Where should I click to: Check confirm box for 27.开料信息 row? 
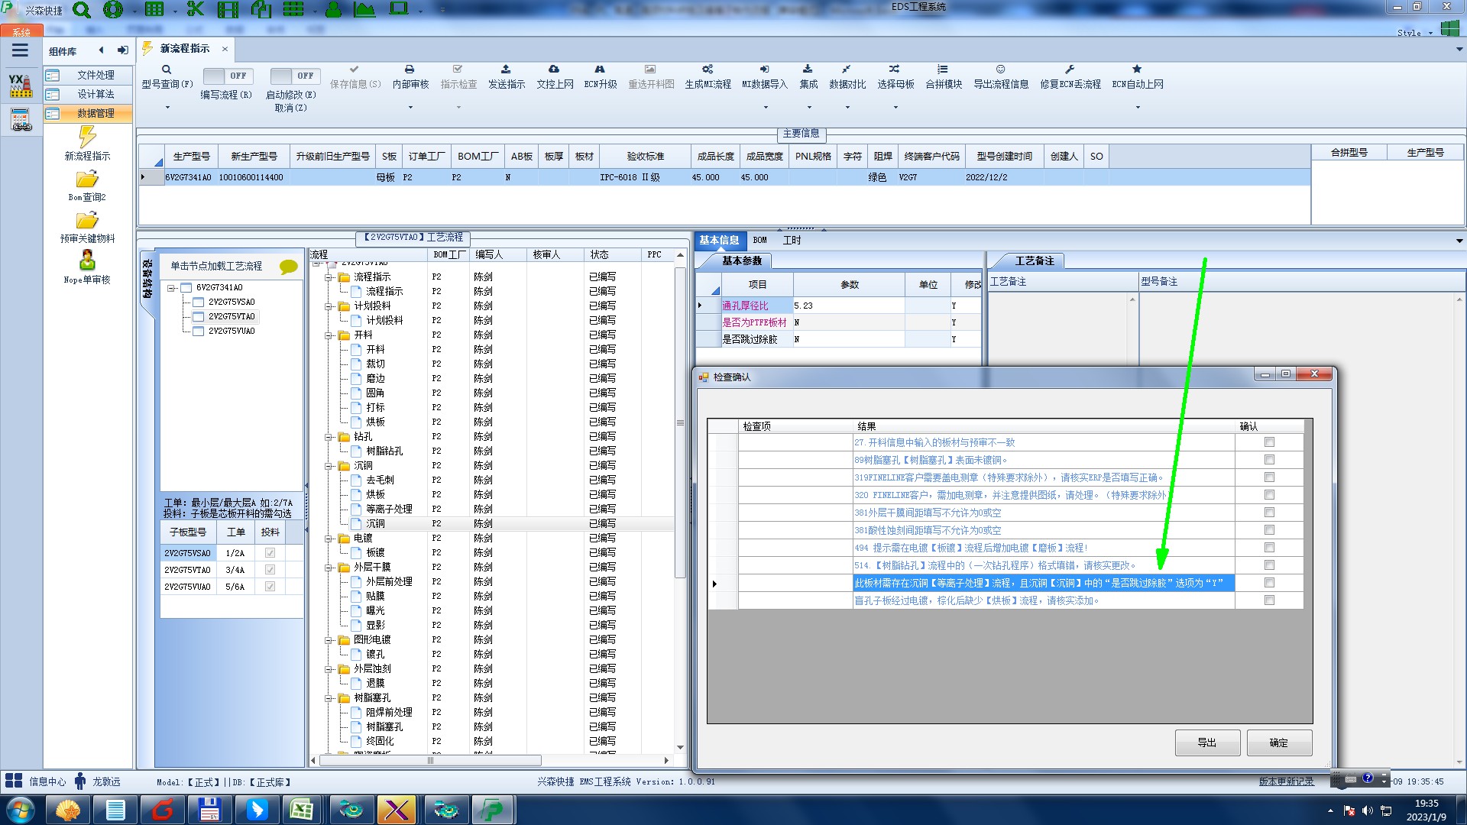coord(1269,442)
